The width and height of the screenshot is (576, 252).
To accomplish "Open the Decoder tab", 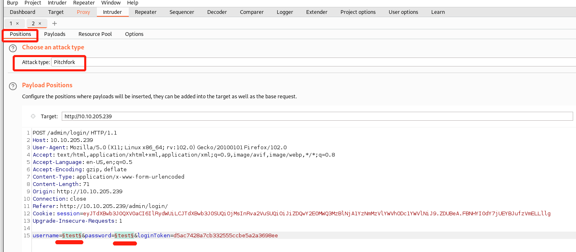I will point(217,12).
